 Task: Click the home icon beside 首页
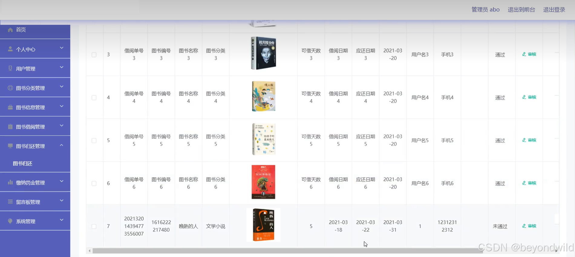(x=10, y=30)
